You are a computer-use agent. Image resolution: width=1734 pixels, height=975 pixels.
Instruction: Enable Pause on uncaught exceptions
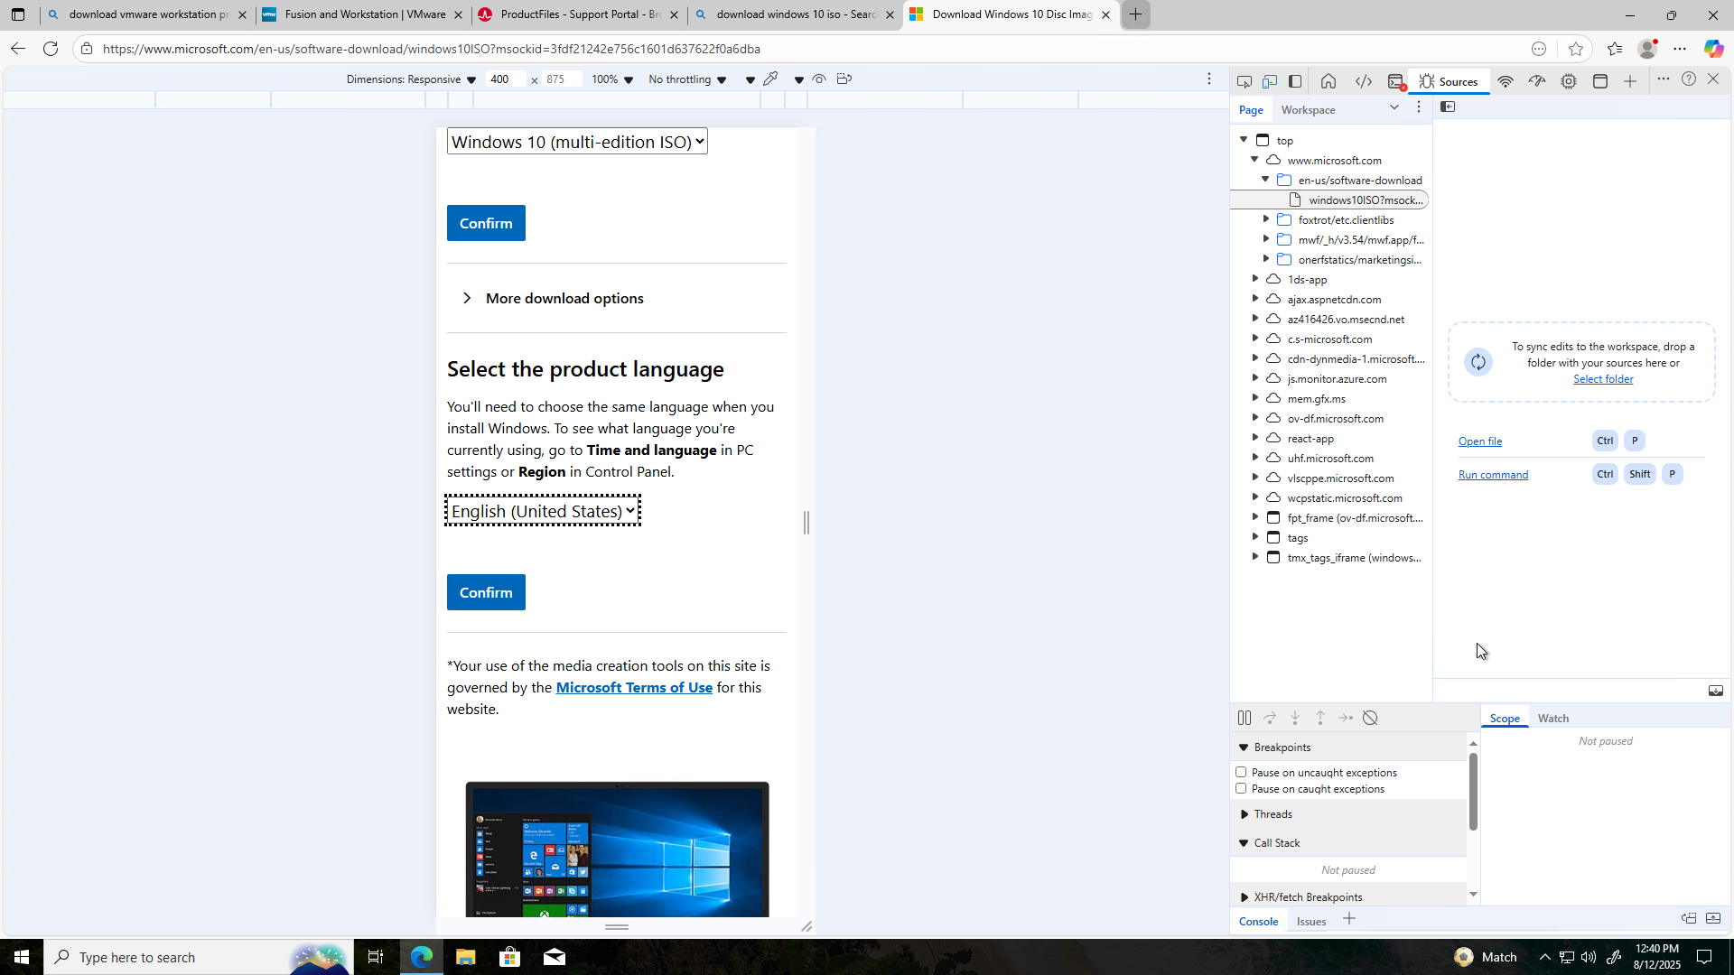pos(1241,773)
